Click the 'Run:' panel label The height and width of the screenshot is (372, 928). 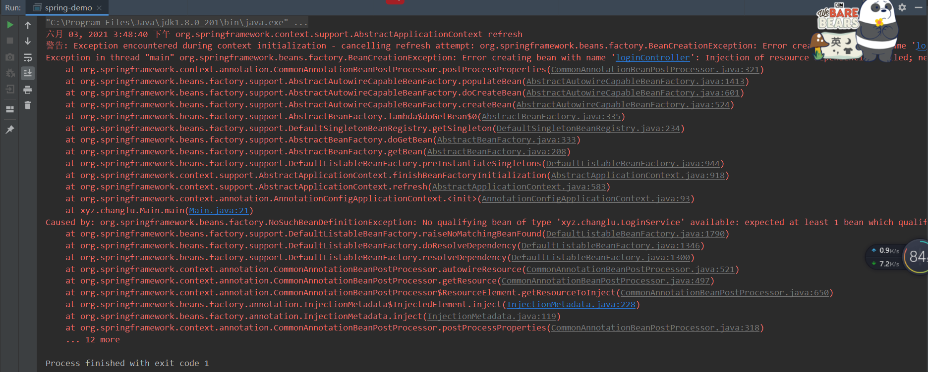(x=13, y=8)
